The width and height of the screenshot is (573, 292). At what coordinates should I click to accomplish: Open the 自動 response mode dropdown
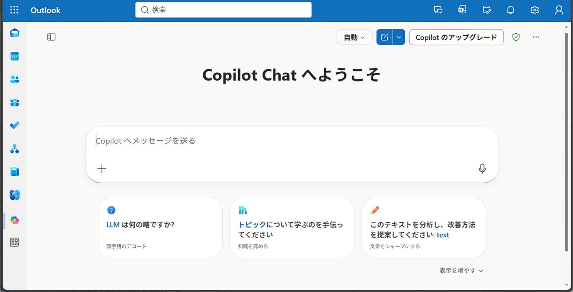point(354,37)
